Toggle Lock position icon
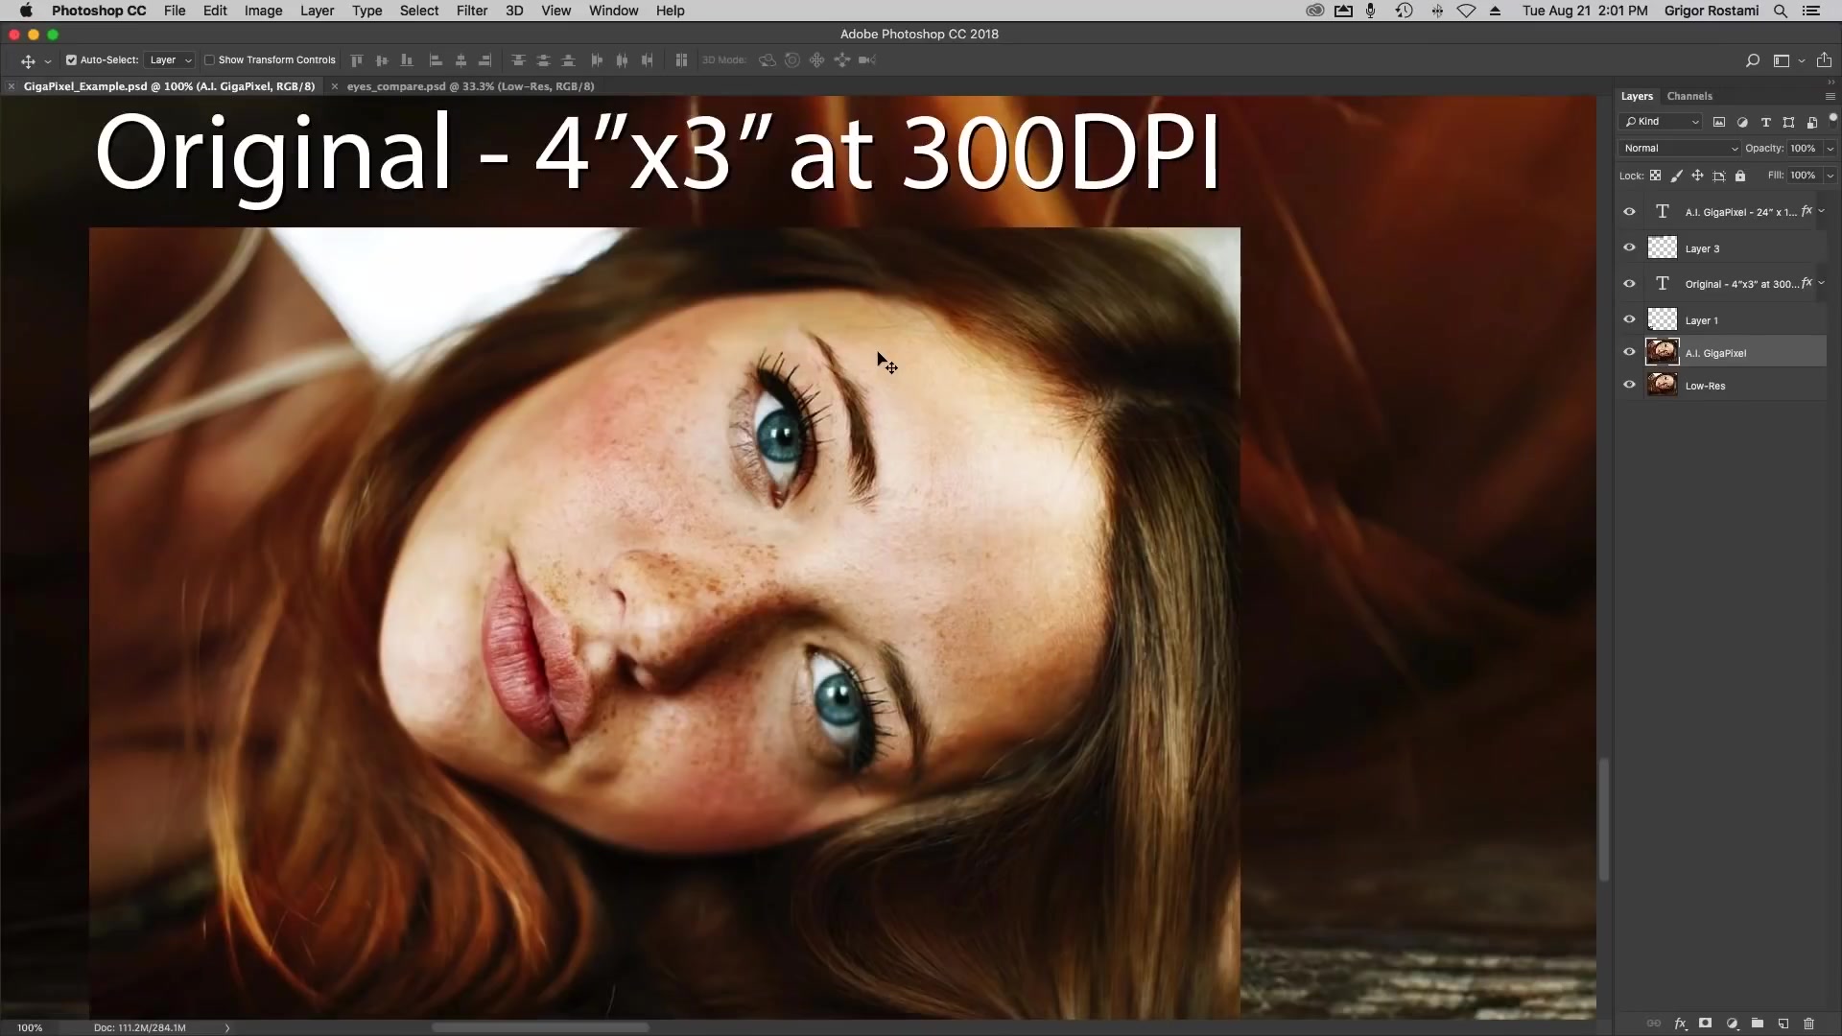 coord(1697,176)
